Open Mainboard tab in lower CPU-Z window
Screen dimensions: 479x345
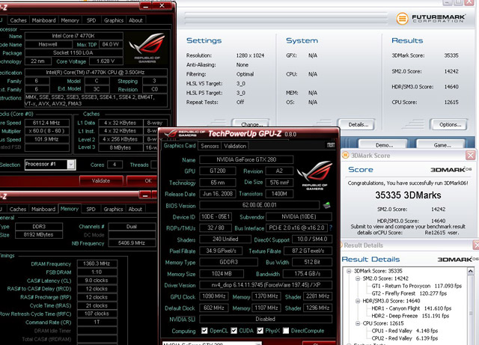[x=43, y=209]
